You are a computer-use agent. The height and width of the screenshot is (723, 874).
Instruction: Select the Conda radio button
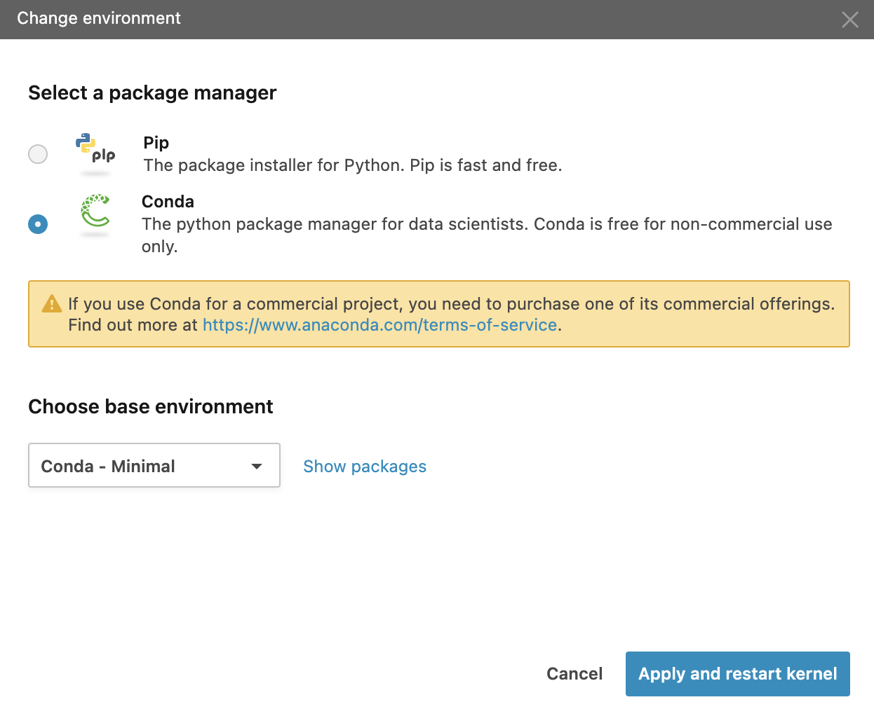point(38,224)
